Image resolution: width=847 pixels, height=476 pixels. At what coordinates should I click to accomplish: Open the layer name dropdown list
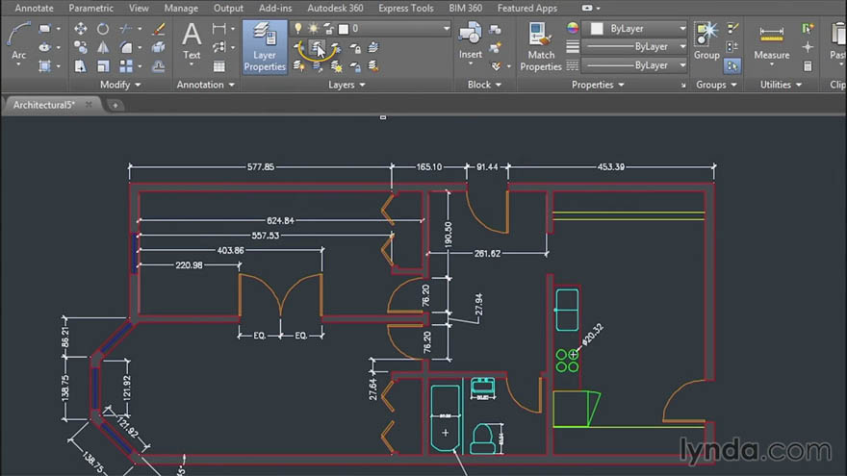446,29
